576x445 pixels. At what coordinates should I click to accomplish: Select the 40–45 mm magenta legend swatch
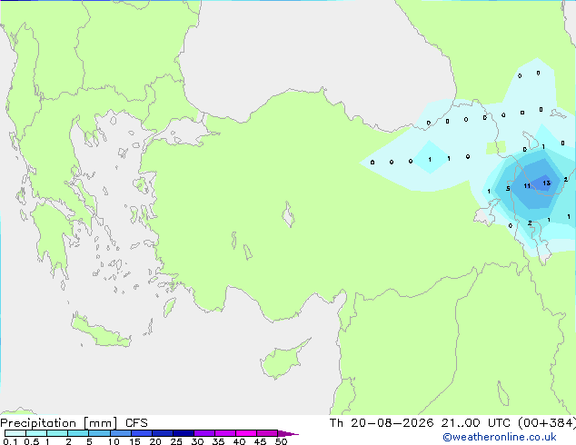(x=246, y=433)
